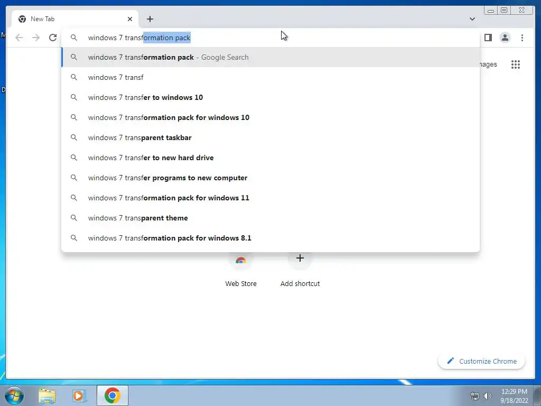Open a new tab with plus button
This screenshot has width=541, height=406.
(x=150, y=19)
